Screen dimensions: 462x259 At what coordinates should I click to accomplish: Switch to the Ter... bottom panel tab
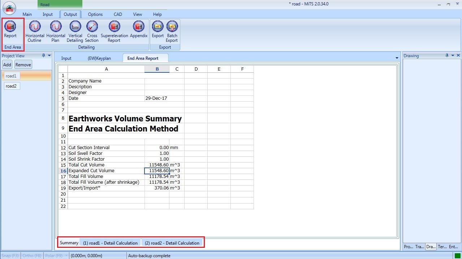[442, 247]
